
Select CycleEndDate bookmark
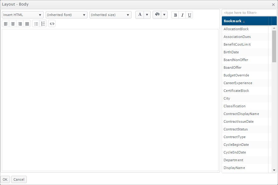pyautogui.click(x=245, y=152)
